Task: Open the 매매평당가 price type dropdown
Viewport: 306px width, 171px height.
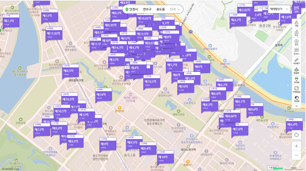Action: pos(279,9)
